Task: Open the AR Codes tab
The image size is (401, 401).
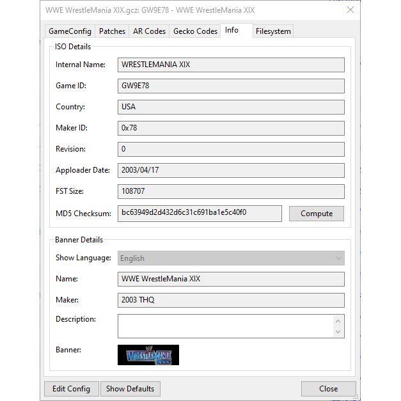Action: [x=149, y=31]
